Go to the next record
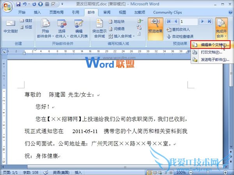 [202, 21]
